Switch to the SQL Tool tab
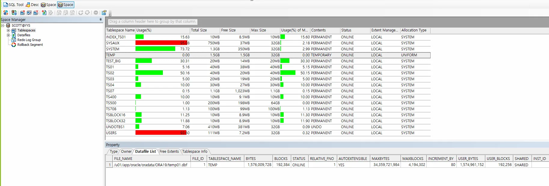 (13, 5)
